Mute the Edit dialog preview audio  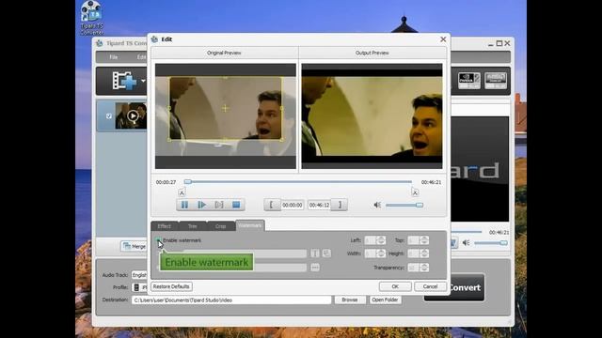[x=377, y=205]
